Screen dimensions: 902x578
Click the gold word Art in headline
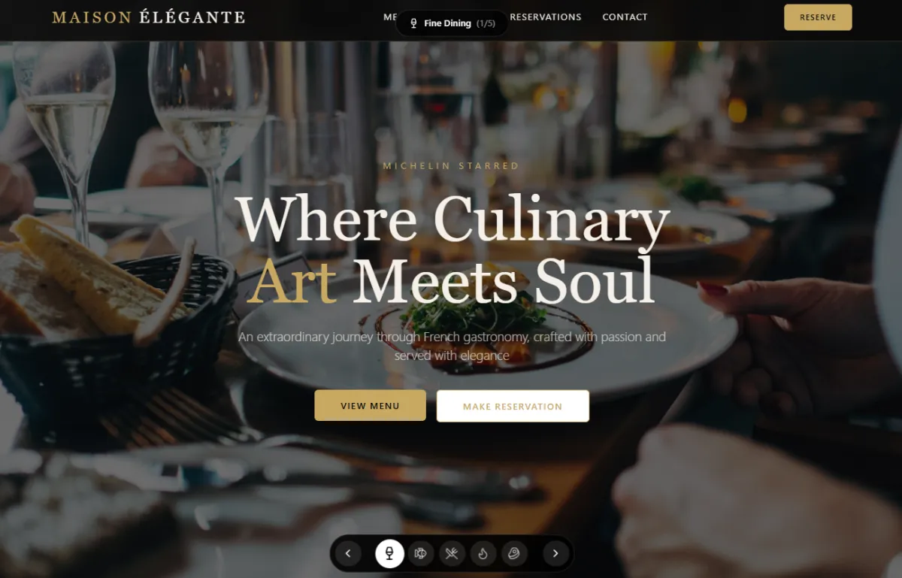(292, 280)
